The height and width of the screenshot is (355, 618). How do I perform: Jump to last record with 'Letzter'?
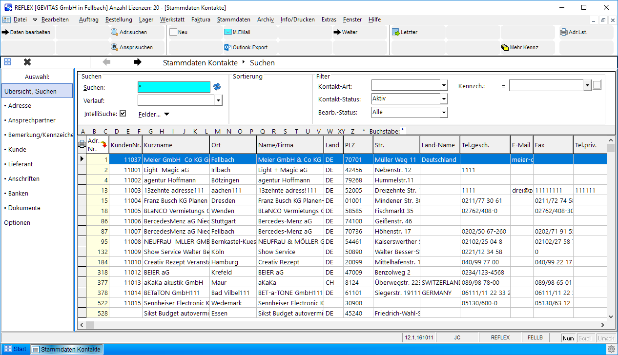coord(418,33)
